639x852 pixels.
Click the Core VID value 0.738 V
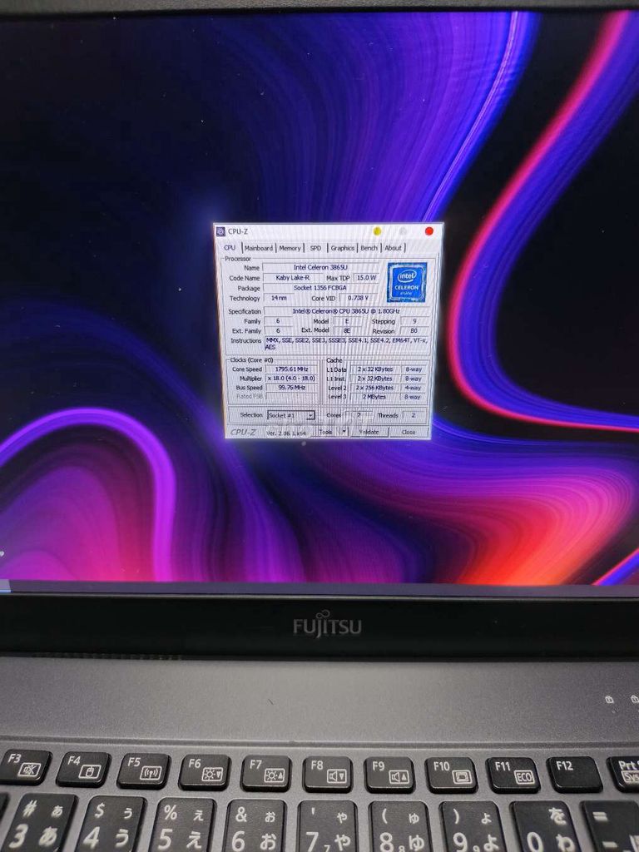click(x=359, y=298)
